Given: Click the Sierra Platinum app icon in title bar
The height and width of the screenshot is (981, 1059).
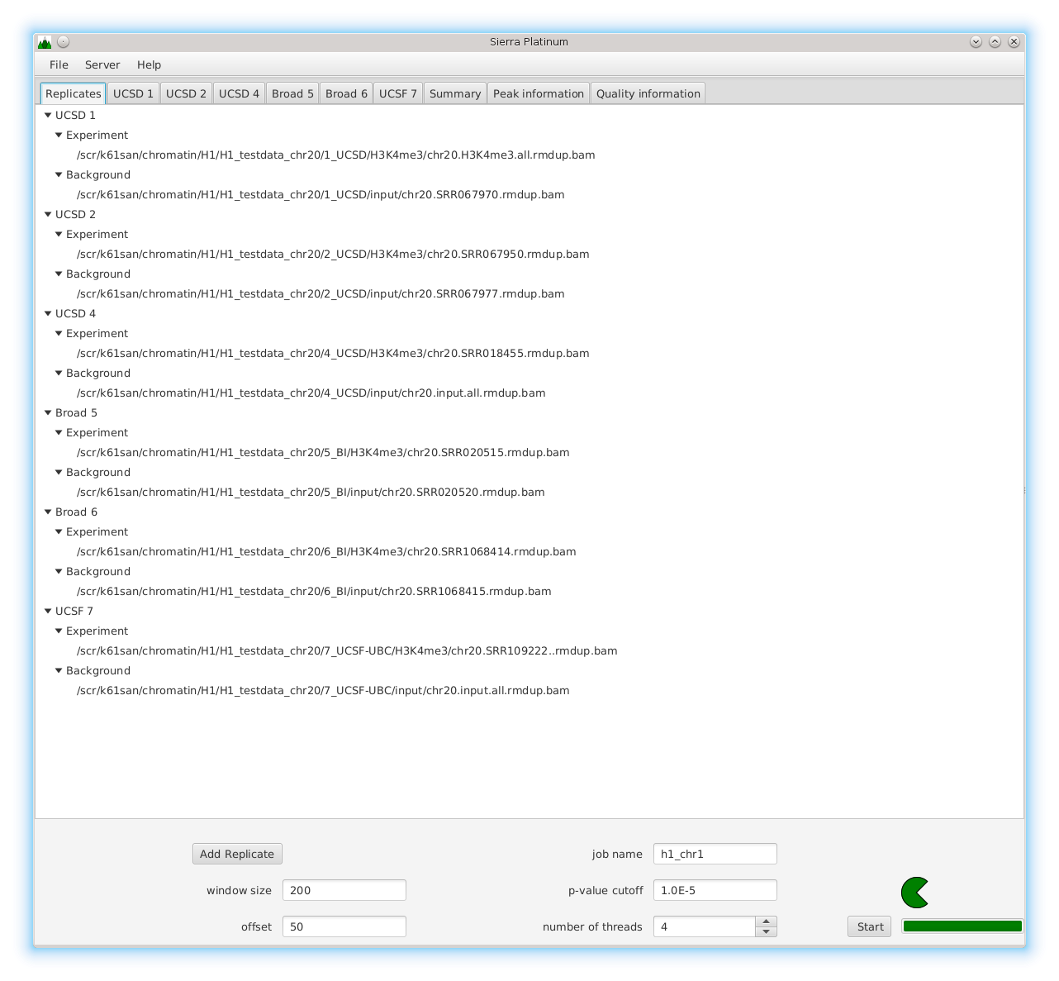Looking at the screenshot, I should pos(45,41).
